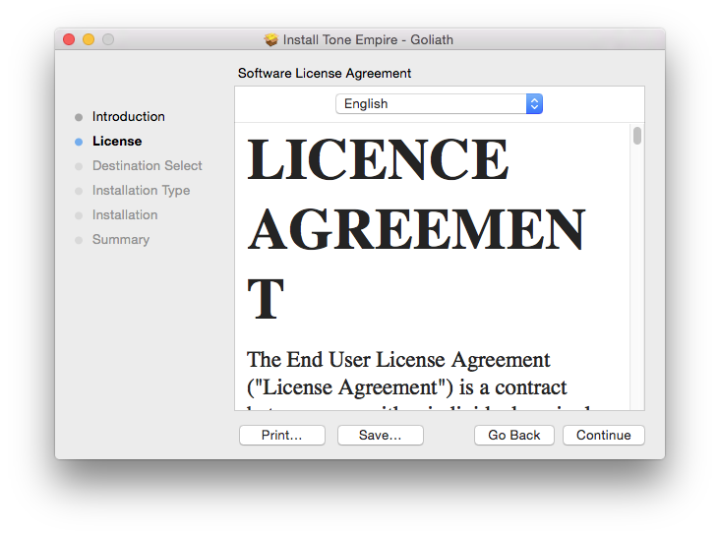Click the Installation step in the sidebar
The image size is (719, 534).
(124, 214)
